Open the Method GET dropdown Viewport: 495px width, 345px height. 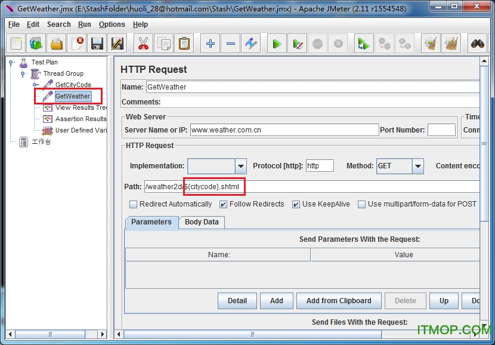(x=417, y=166)
